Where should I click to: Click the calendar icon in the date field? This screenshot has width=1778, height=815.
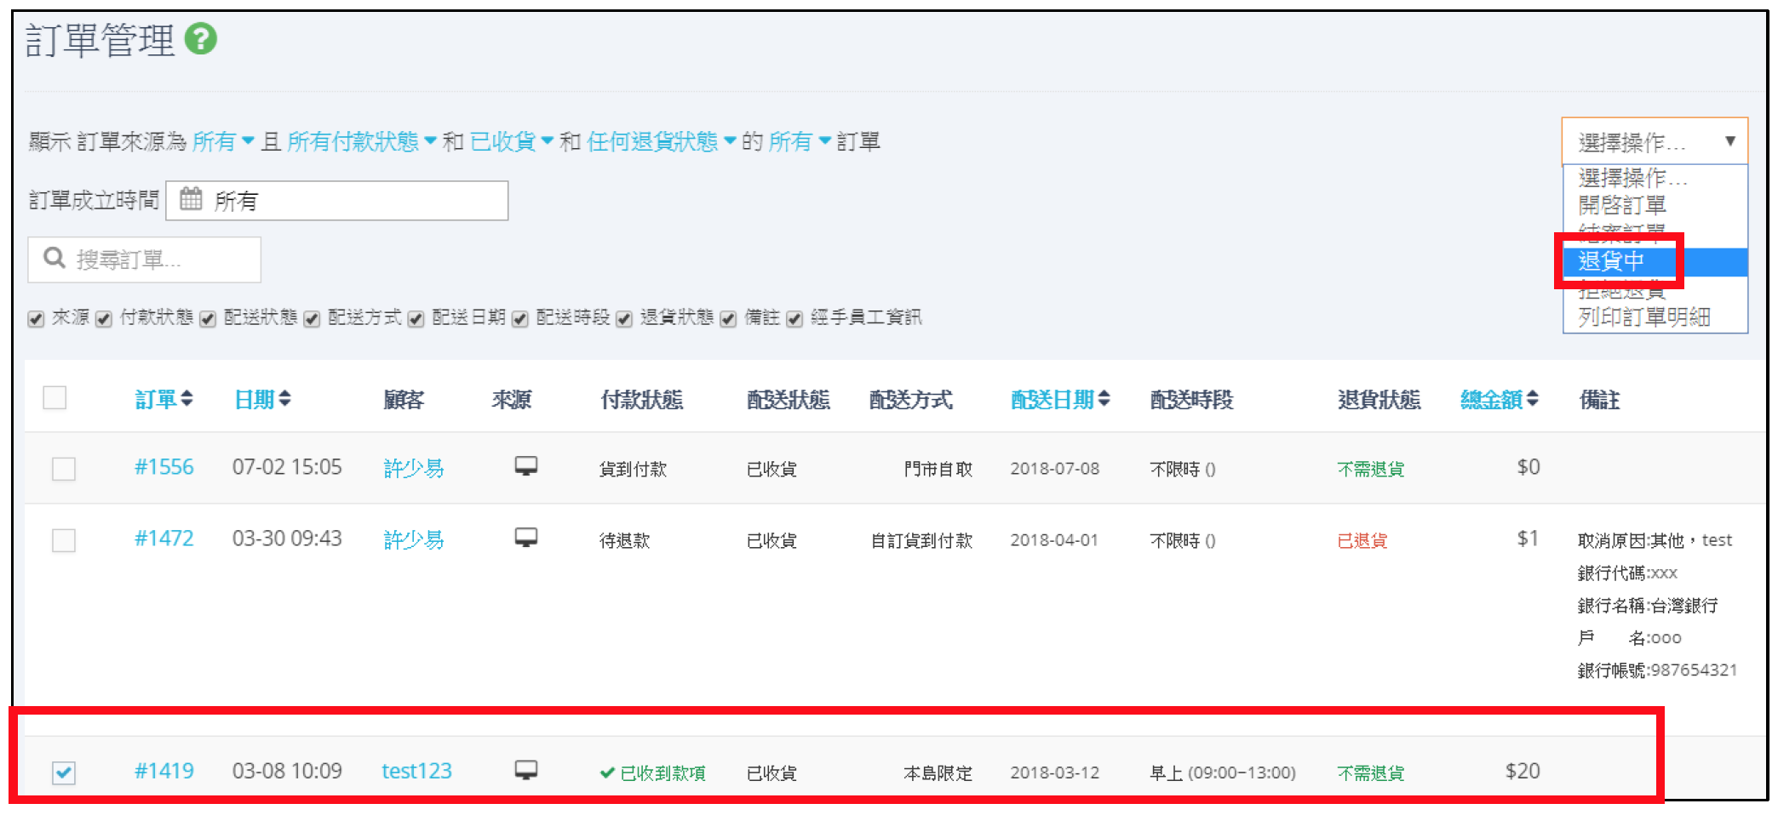click(x=191, y=199)
